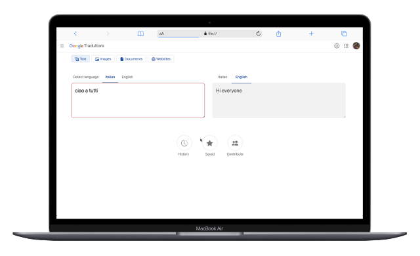Open reader text size AA control
The height and width of the screenshot is (256, 420).
point(161,33)
